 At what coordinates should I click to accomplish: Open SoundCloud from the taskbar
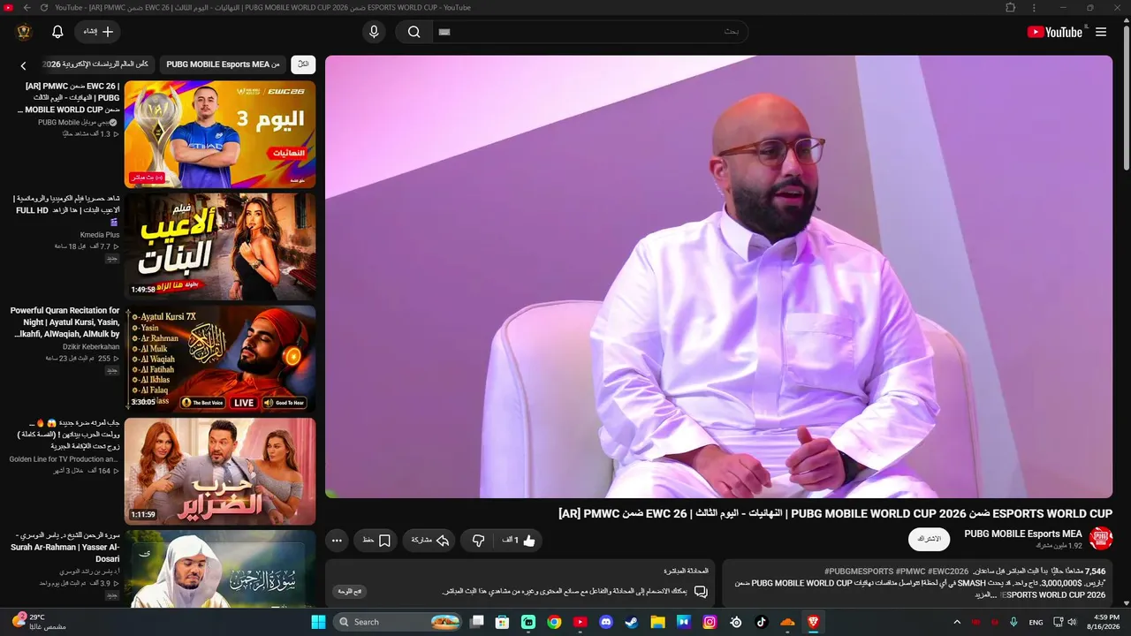pyautogui.click(x=787, y=622)
